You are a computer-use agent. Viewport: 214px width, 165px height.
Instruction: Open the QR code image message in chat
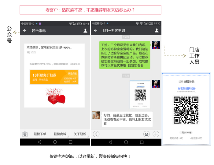point(140,94)
